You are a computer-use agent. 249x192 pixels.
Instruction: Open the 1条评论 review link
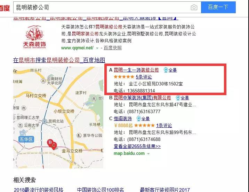point(164,126)
